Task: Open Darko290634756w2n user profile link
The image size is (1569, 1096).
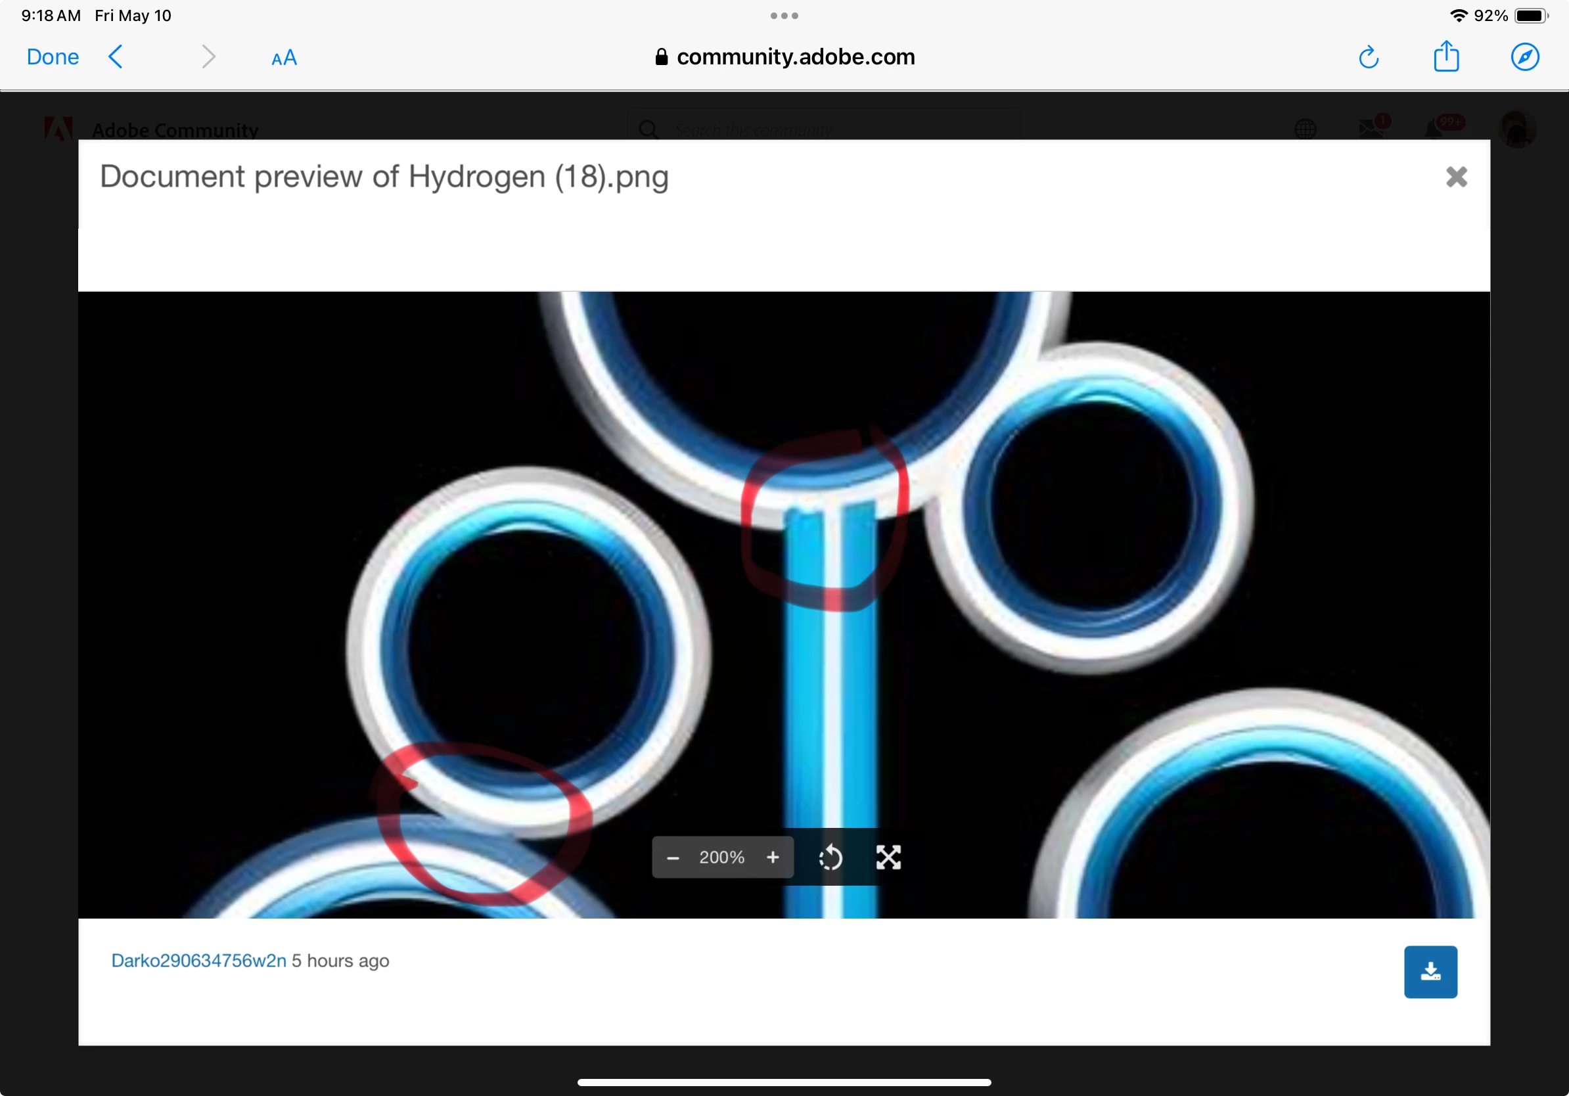Action: [x=198, y=961]
